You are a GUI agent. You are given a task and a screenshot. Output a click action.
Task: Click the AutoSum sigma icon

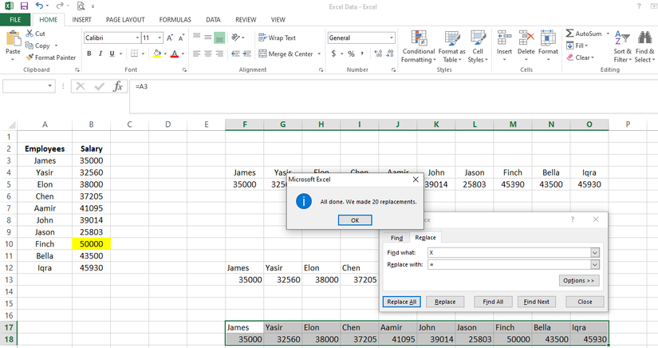569,34
